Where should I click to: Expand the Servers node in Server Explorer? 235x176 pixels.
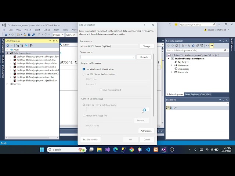(x=7, y=84)
